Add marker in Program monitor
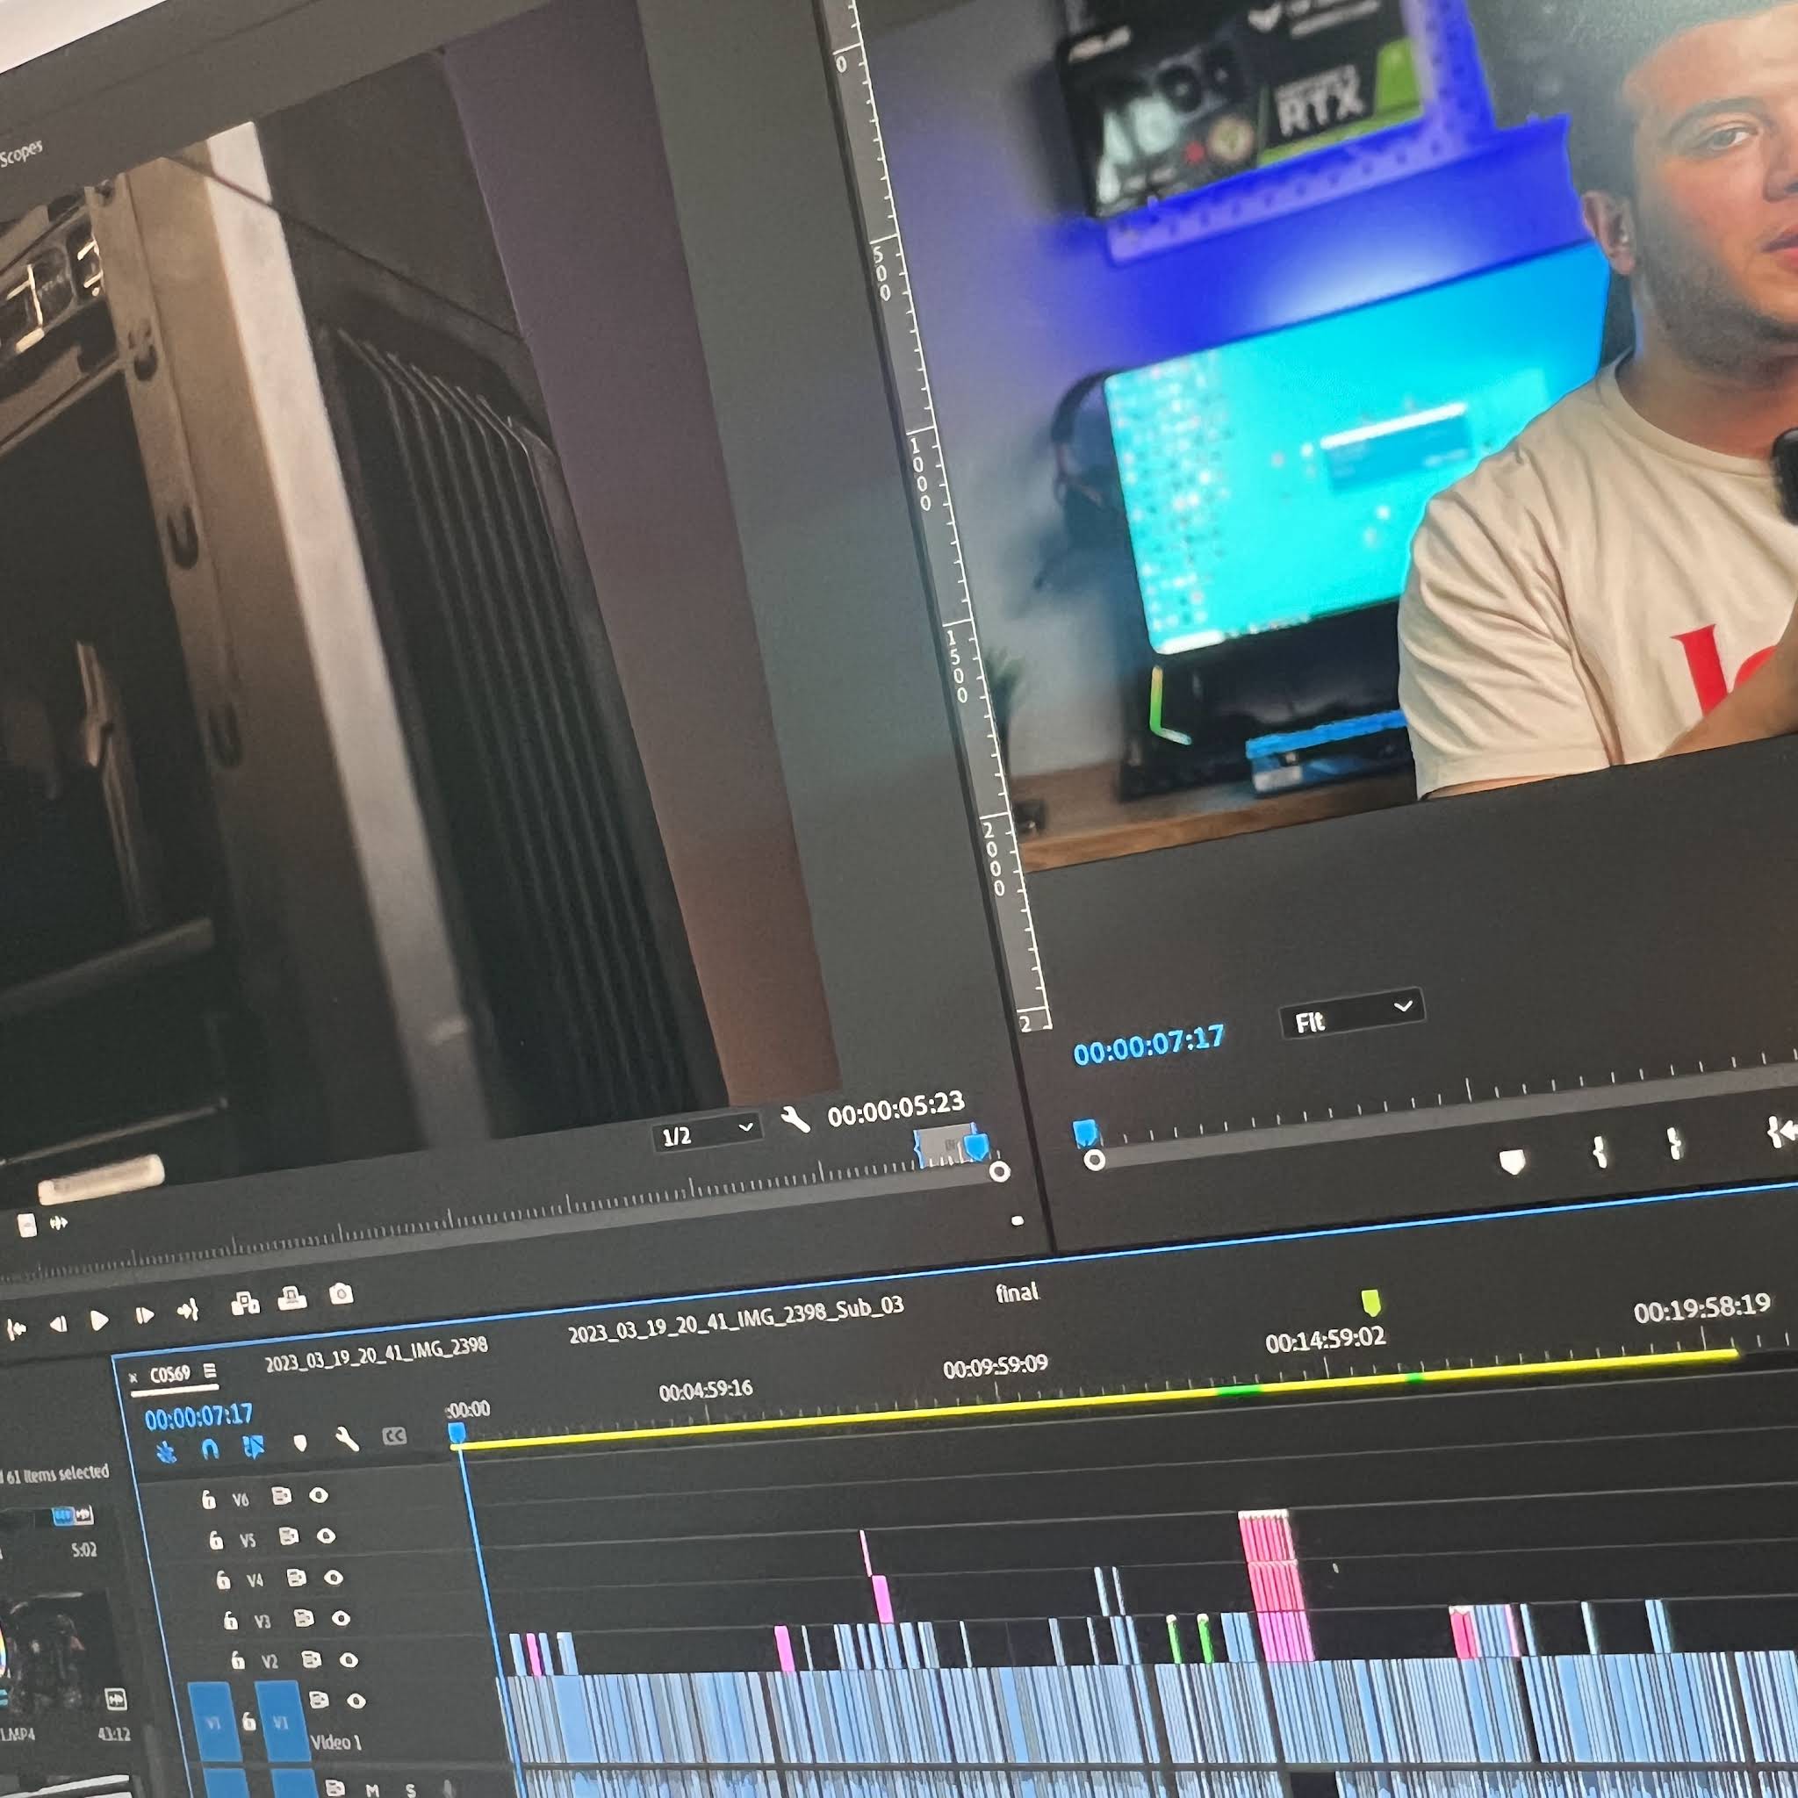 pyautogui.click(x=1514, y=1162)
